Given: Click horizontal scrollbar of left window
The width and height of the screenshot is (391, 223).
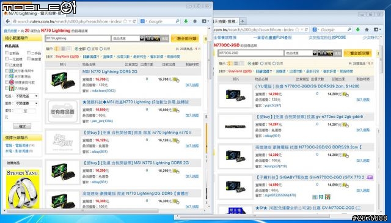Looking at the screenshot, I should pos(82,211).
